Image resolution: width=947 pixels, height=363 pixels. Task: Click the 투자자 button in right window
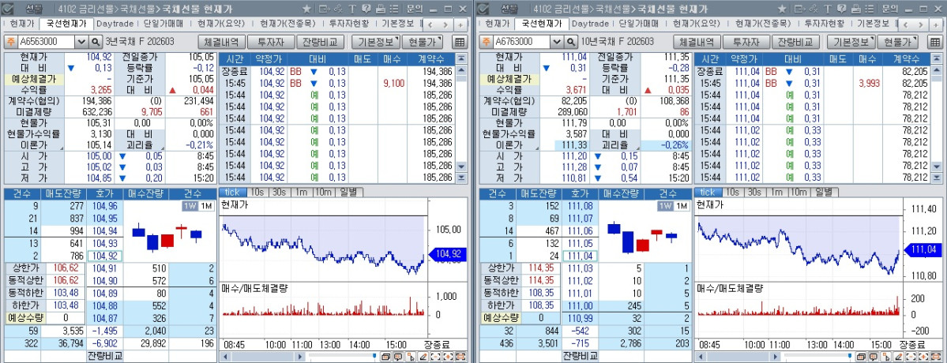[x=746, y=41]
